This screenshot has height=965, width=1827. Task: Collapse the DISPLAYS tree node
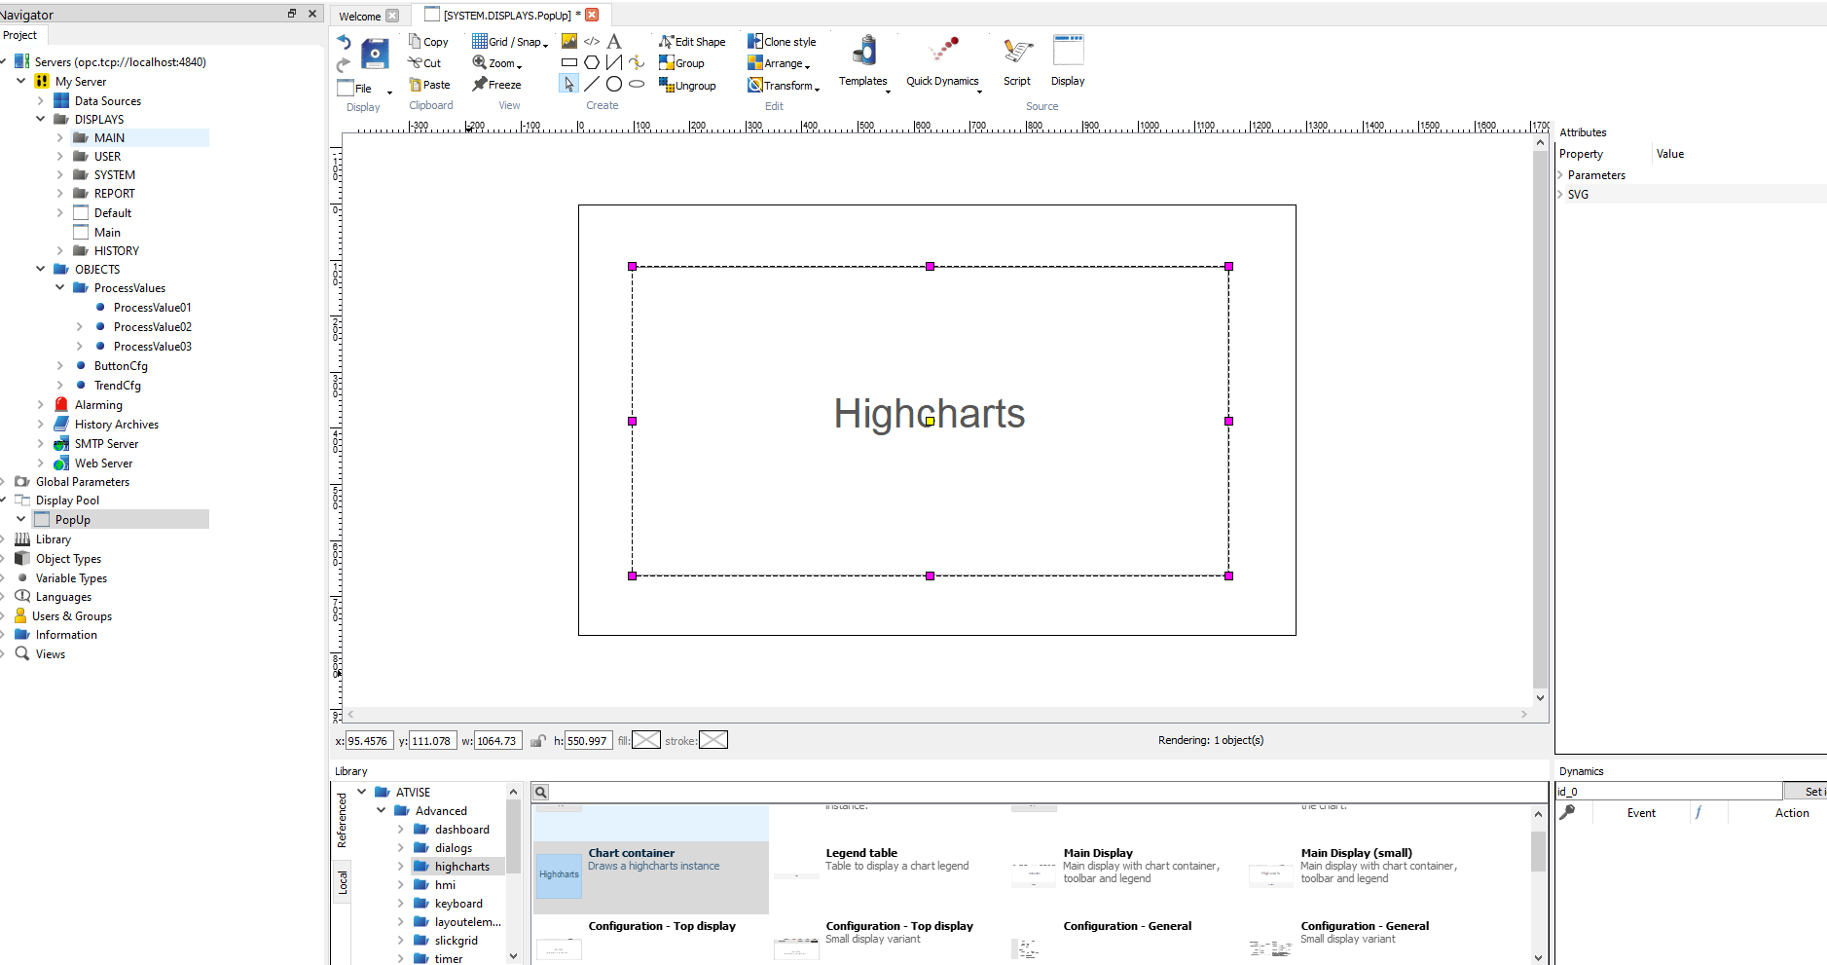(x=41, y=120)
